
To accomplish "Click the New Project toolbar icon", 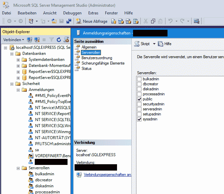I will (x=31, y=21).
